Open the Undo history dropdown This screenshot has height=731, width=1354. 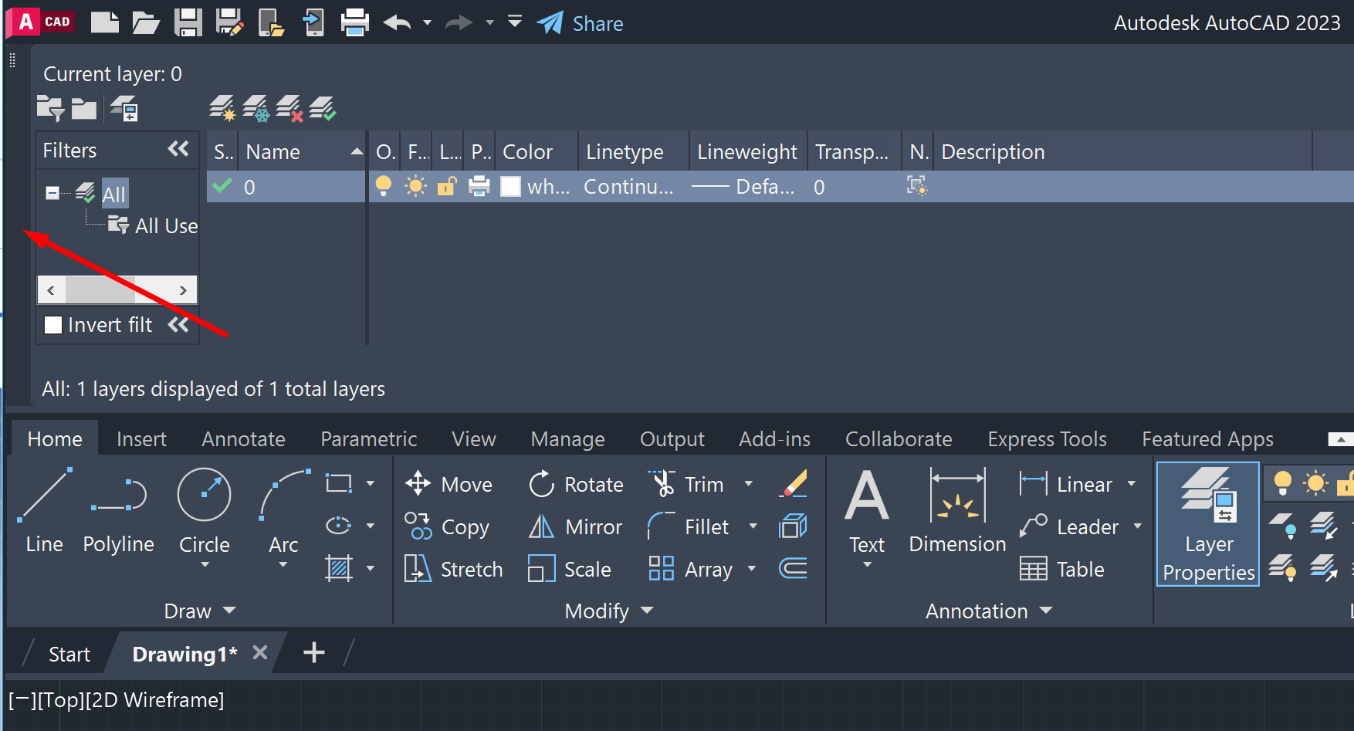[x=427, y=22]
